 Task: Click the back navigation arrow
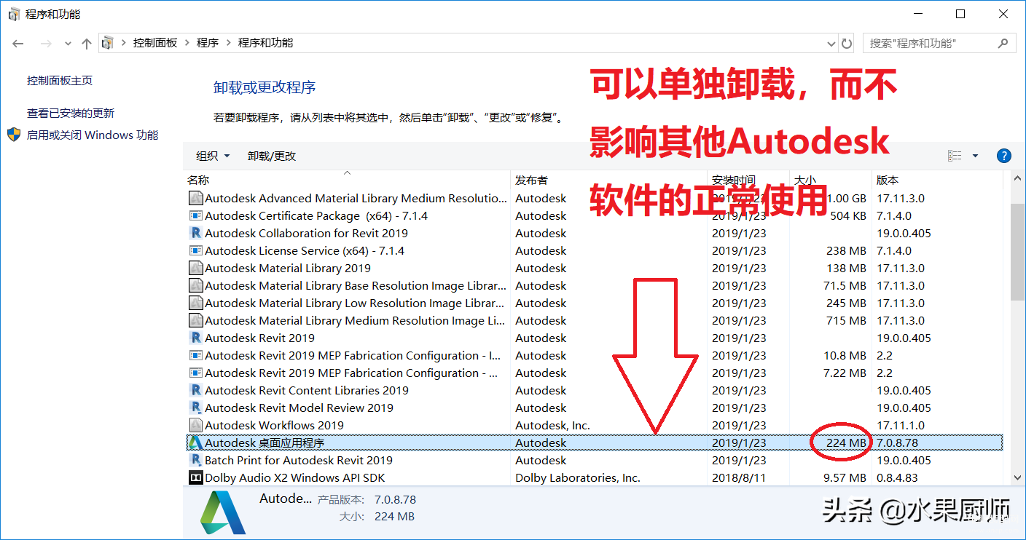click(x=18, y=44)
